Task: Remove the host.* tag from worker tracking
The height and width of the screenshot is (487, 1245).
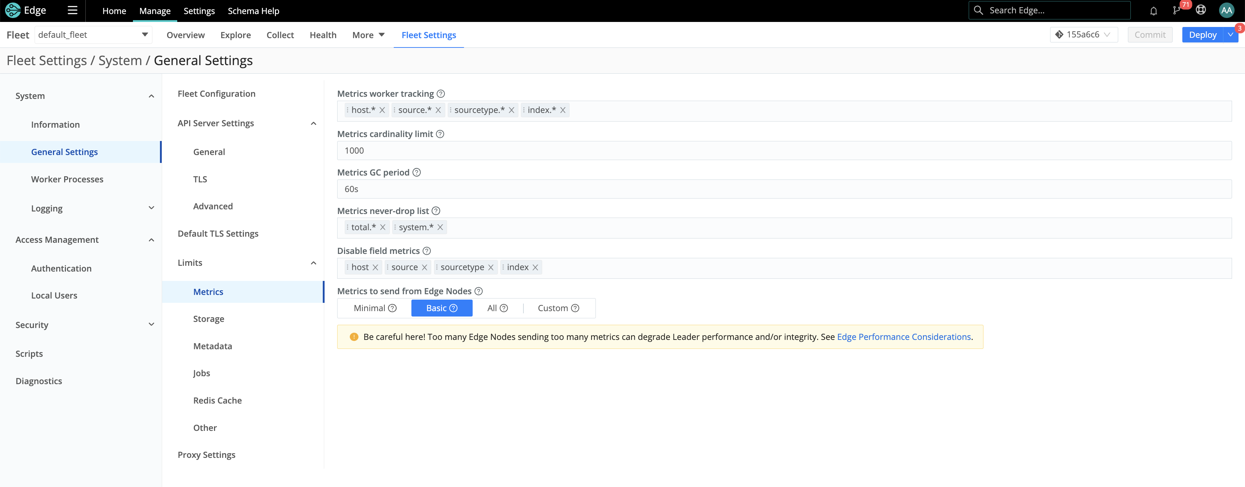Action: coord(382,110)
